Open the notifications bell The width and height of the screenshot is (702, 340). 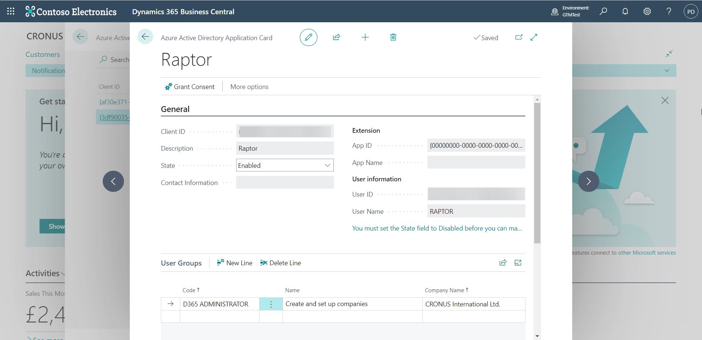625,11
